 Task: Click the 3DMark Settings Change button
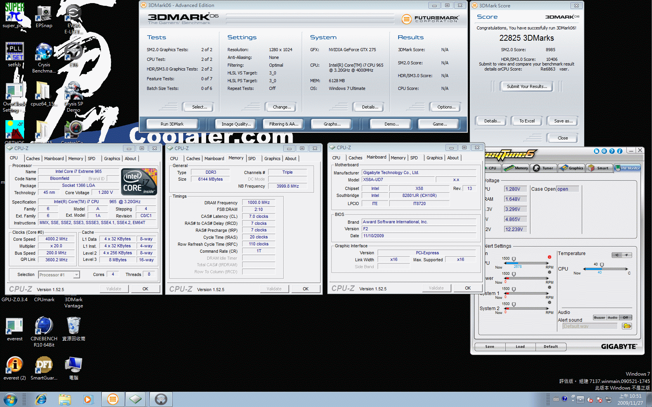click(282, 107)
